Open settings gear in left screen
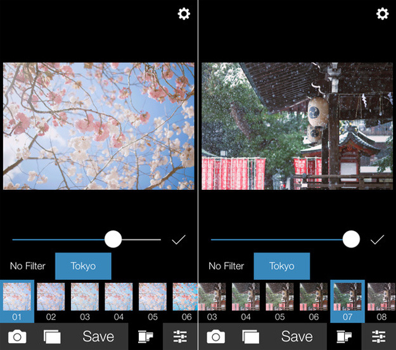The height and width of the screenshot is (350, 396). click(184, 14)
